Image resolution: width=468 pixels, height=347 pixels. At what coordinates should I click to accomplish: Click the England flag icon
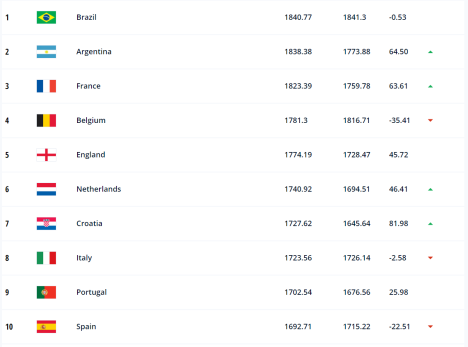tap(46, 155)
